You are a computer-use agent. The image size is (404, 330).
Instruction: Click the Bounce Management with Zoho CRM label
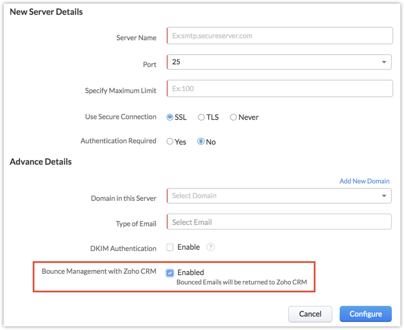(x=99, y=271)
